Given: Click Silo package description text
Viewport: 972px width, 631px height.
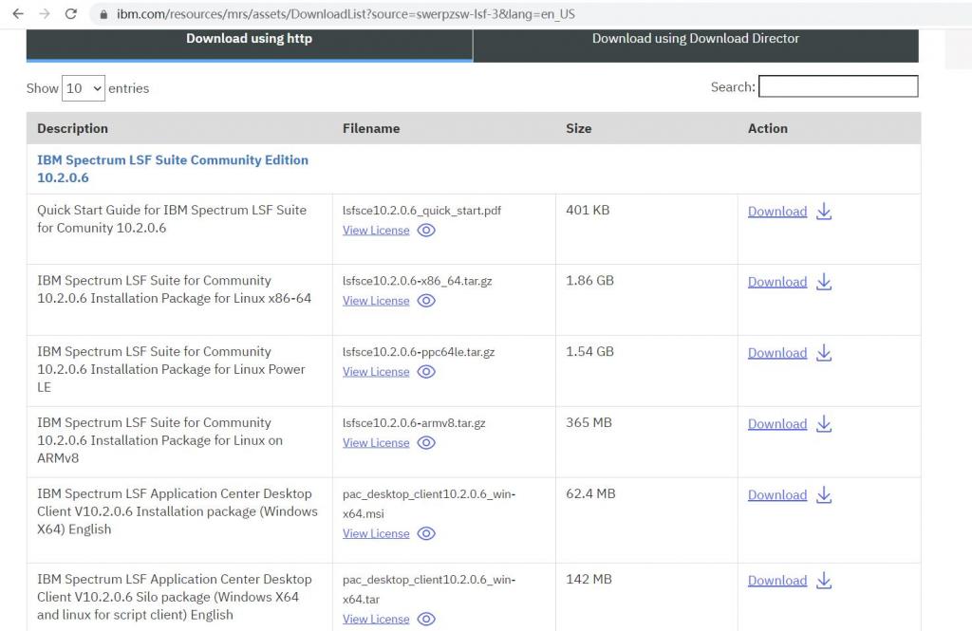Looking at the screenshot, I should [x=175, y=597].
